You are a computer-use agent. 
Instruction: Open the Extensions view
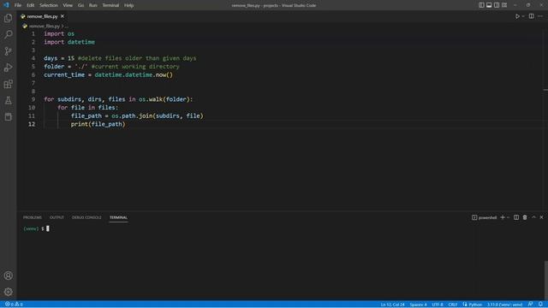pyautogui.click(x=8, y=84)
